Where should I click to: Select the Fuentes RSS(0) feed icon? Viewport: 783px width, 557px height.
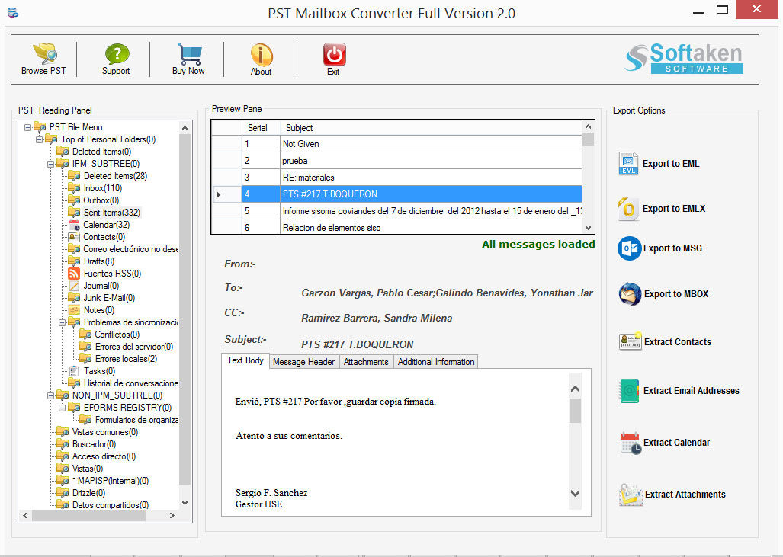[x=74, y=274]
